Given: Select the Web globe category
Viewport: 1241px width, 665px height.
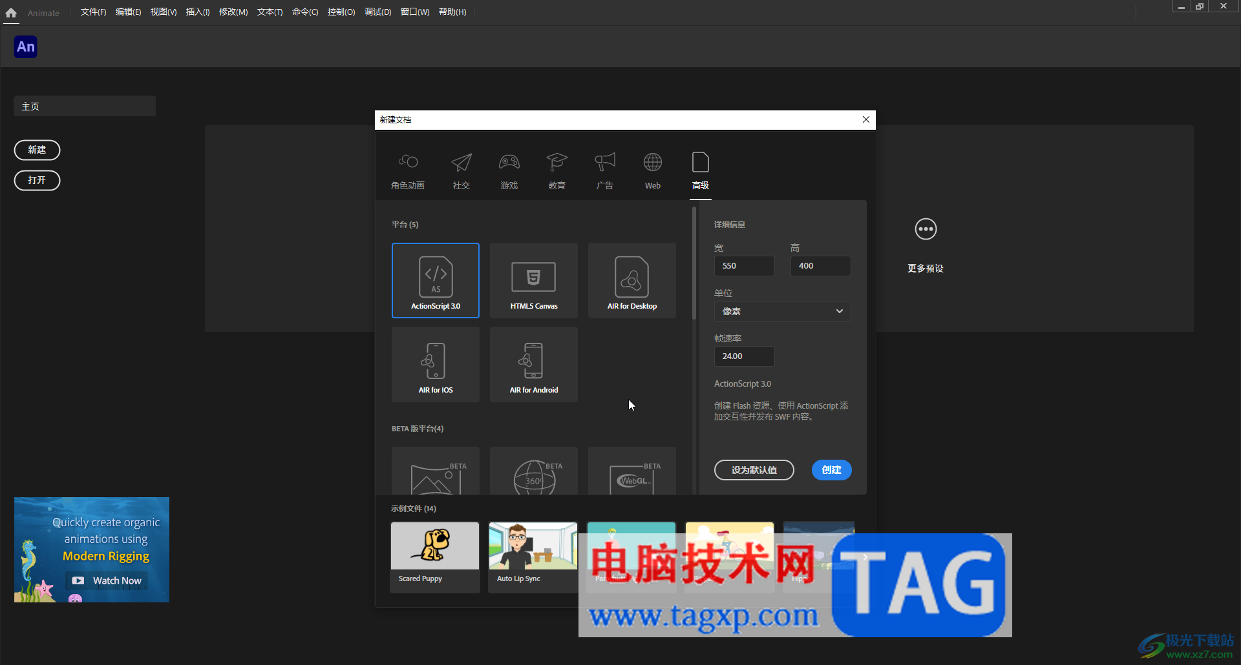Looking at the screenshot, I should pos(653,162).
